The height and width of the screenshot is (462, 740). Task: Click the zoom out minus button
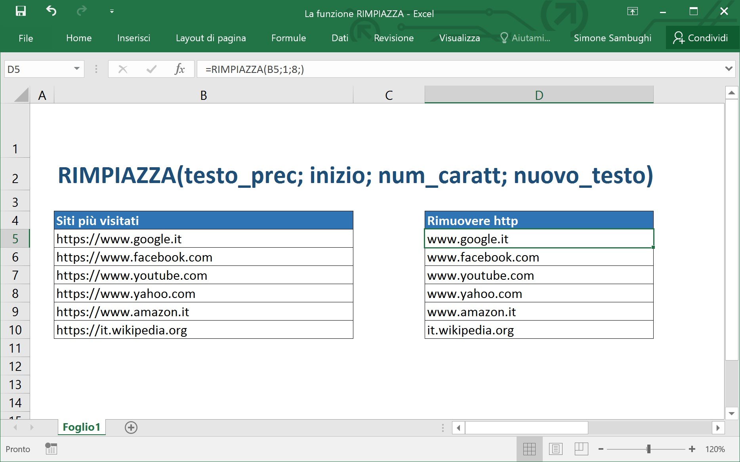point(601,449)
